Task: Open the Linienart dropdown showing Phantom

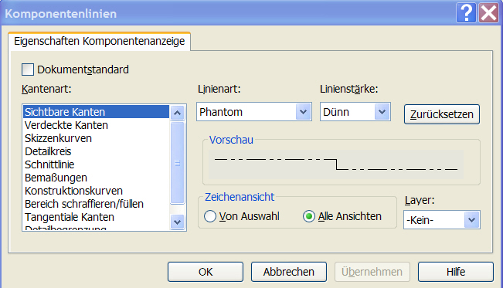Action: click(x=254, y=112)
